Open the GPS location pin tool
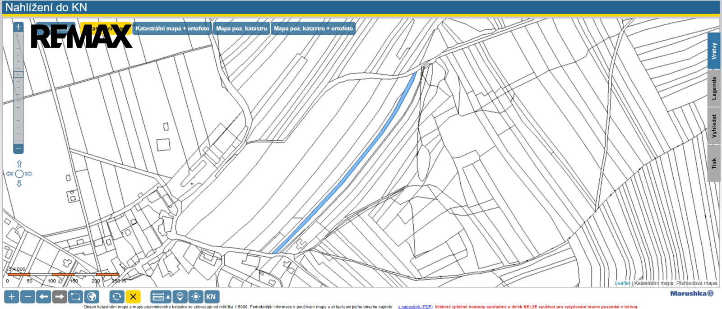This screenshot has width=722, height=309. (180, 297)
